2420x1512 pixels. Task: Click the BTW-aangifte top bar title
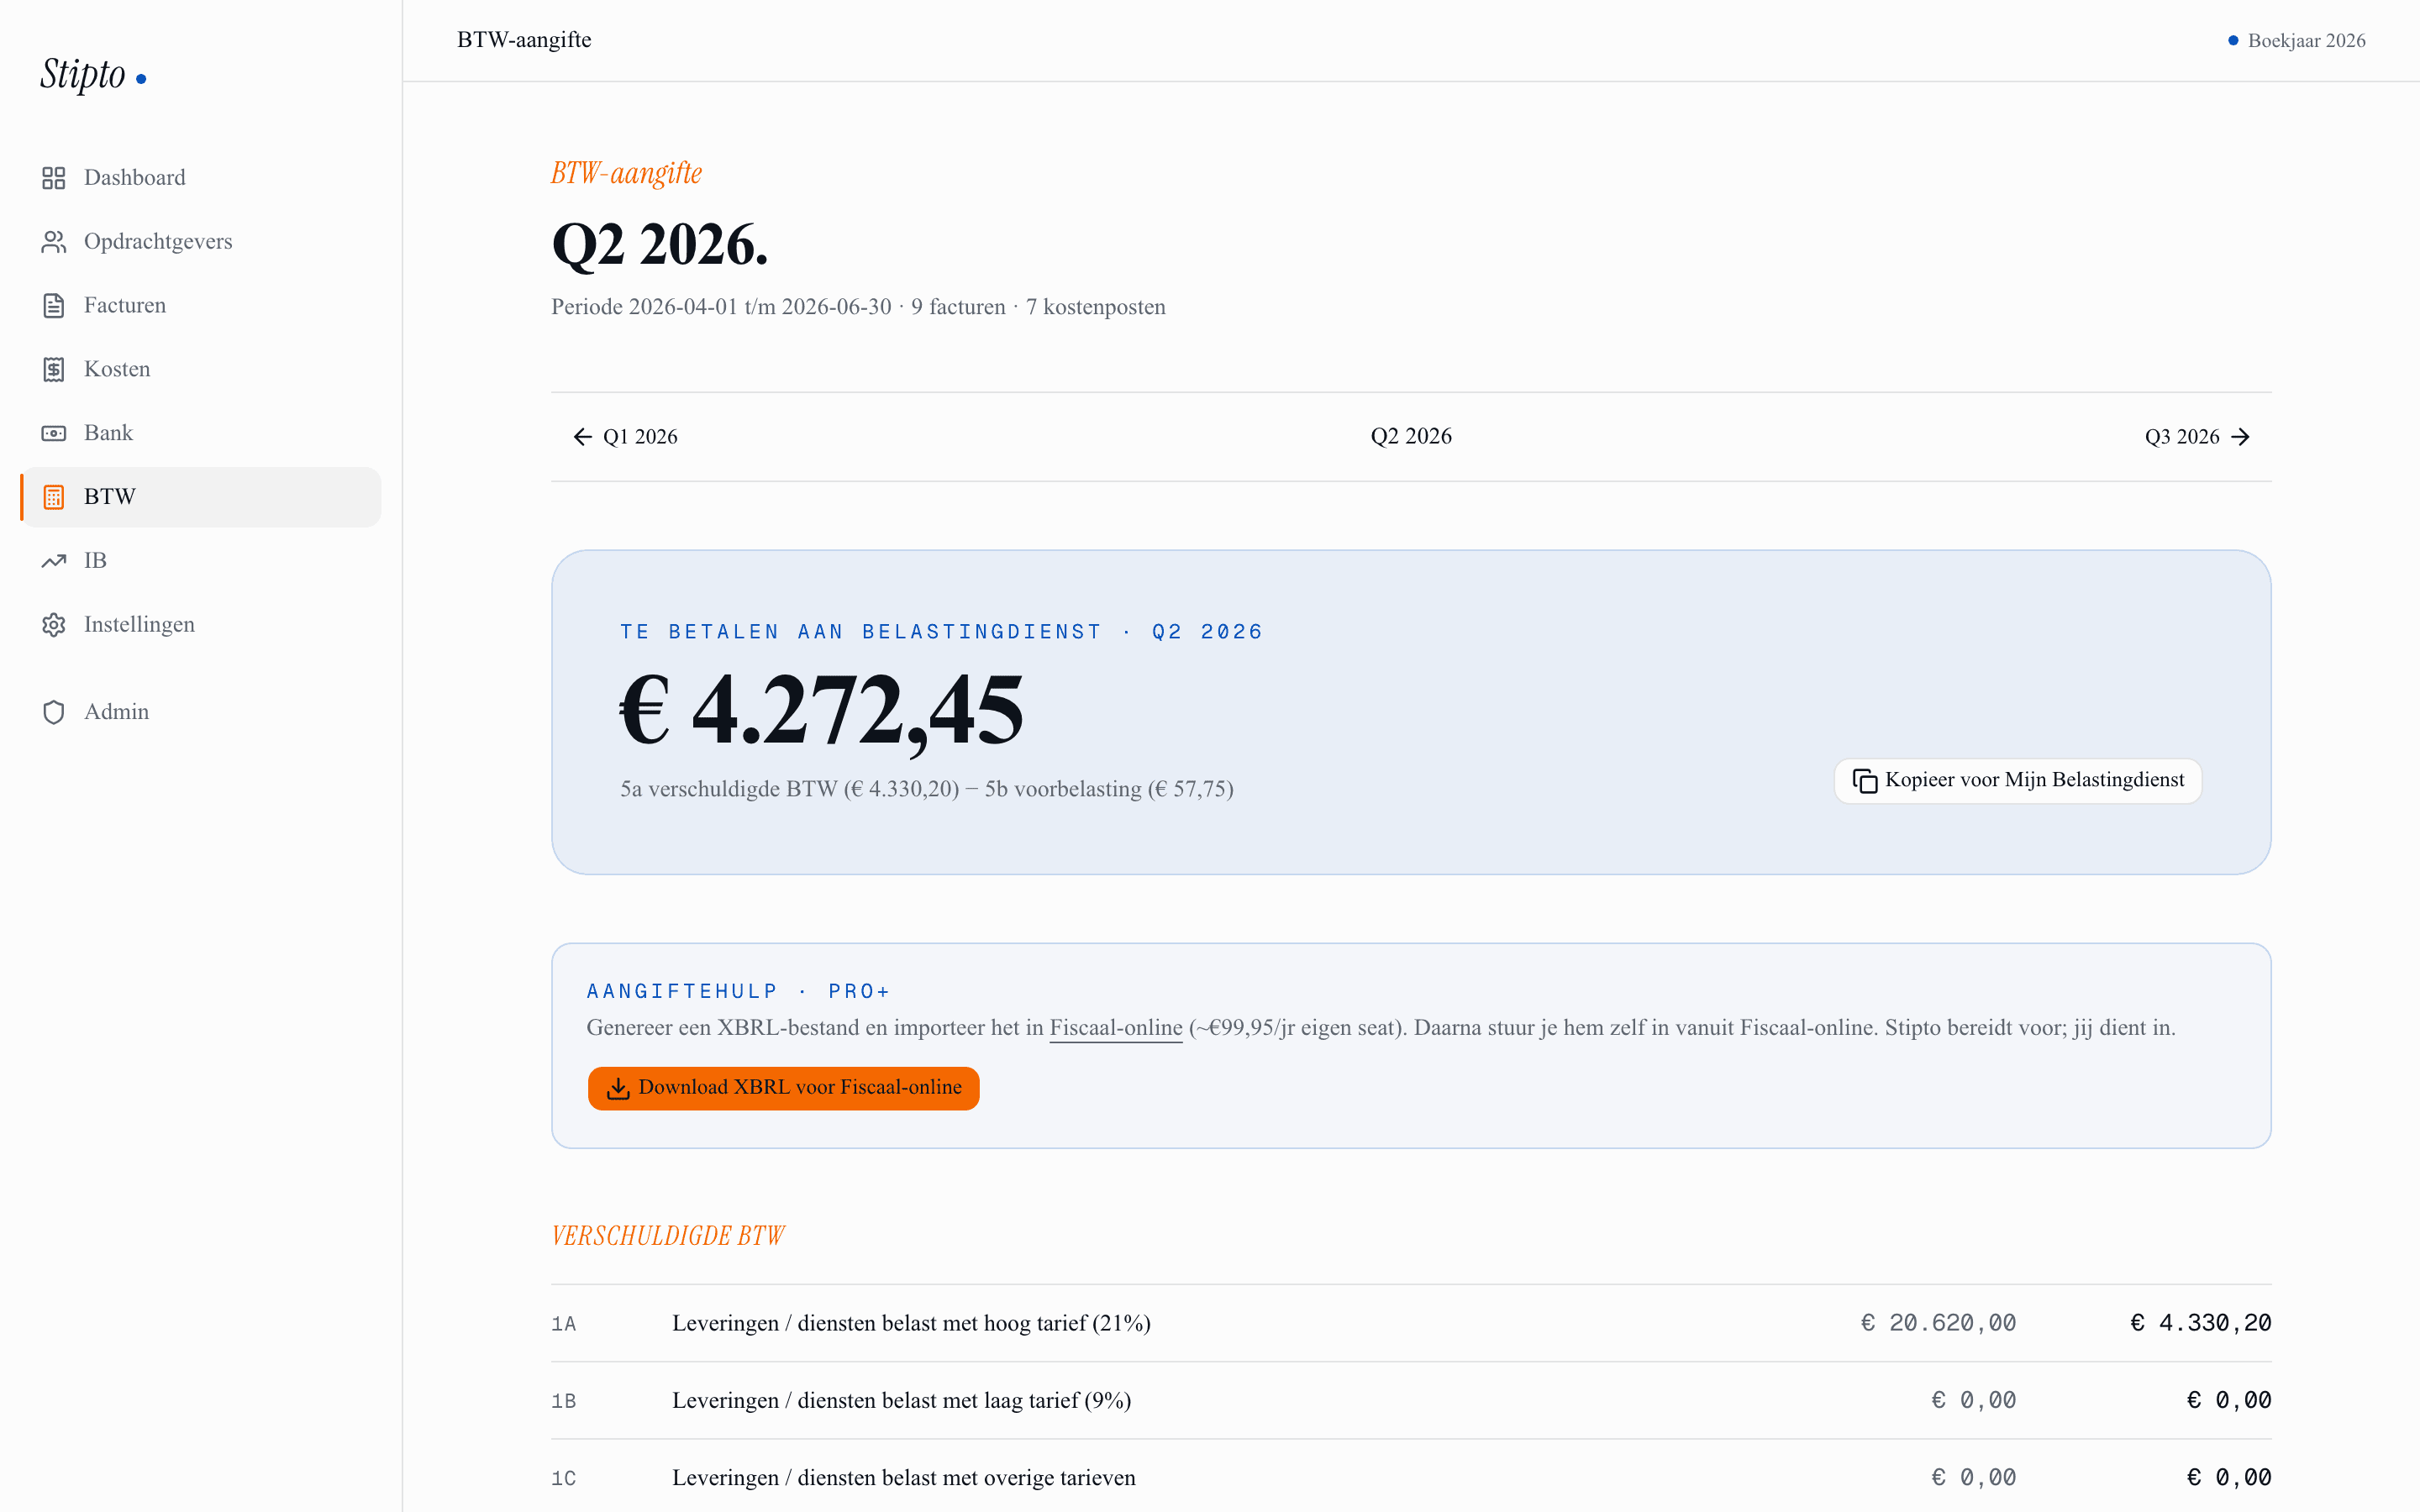524,40
